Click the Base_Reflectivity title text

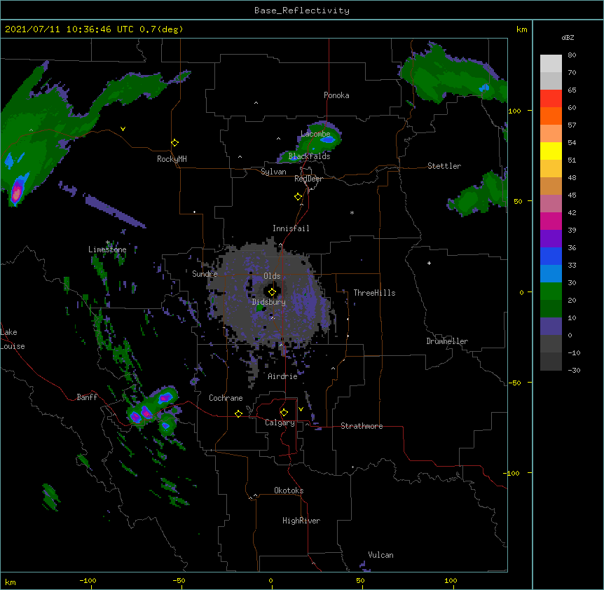point(302,11)
